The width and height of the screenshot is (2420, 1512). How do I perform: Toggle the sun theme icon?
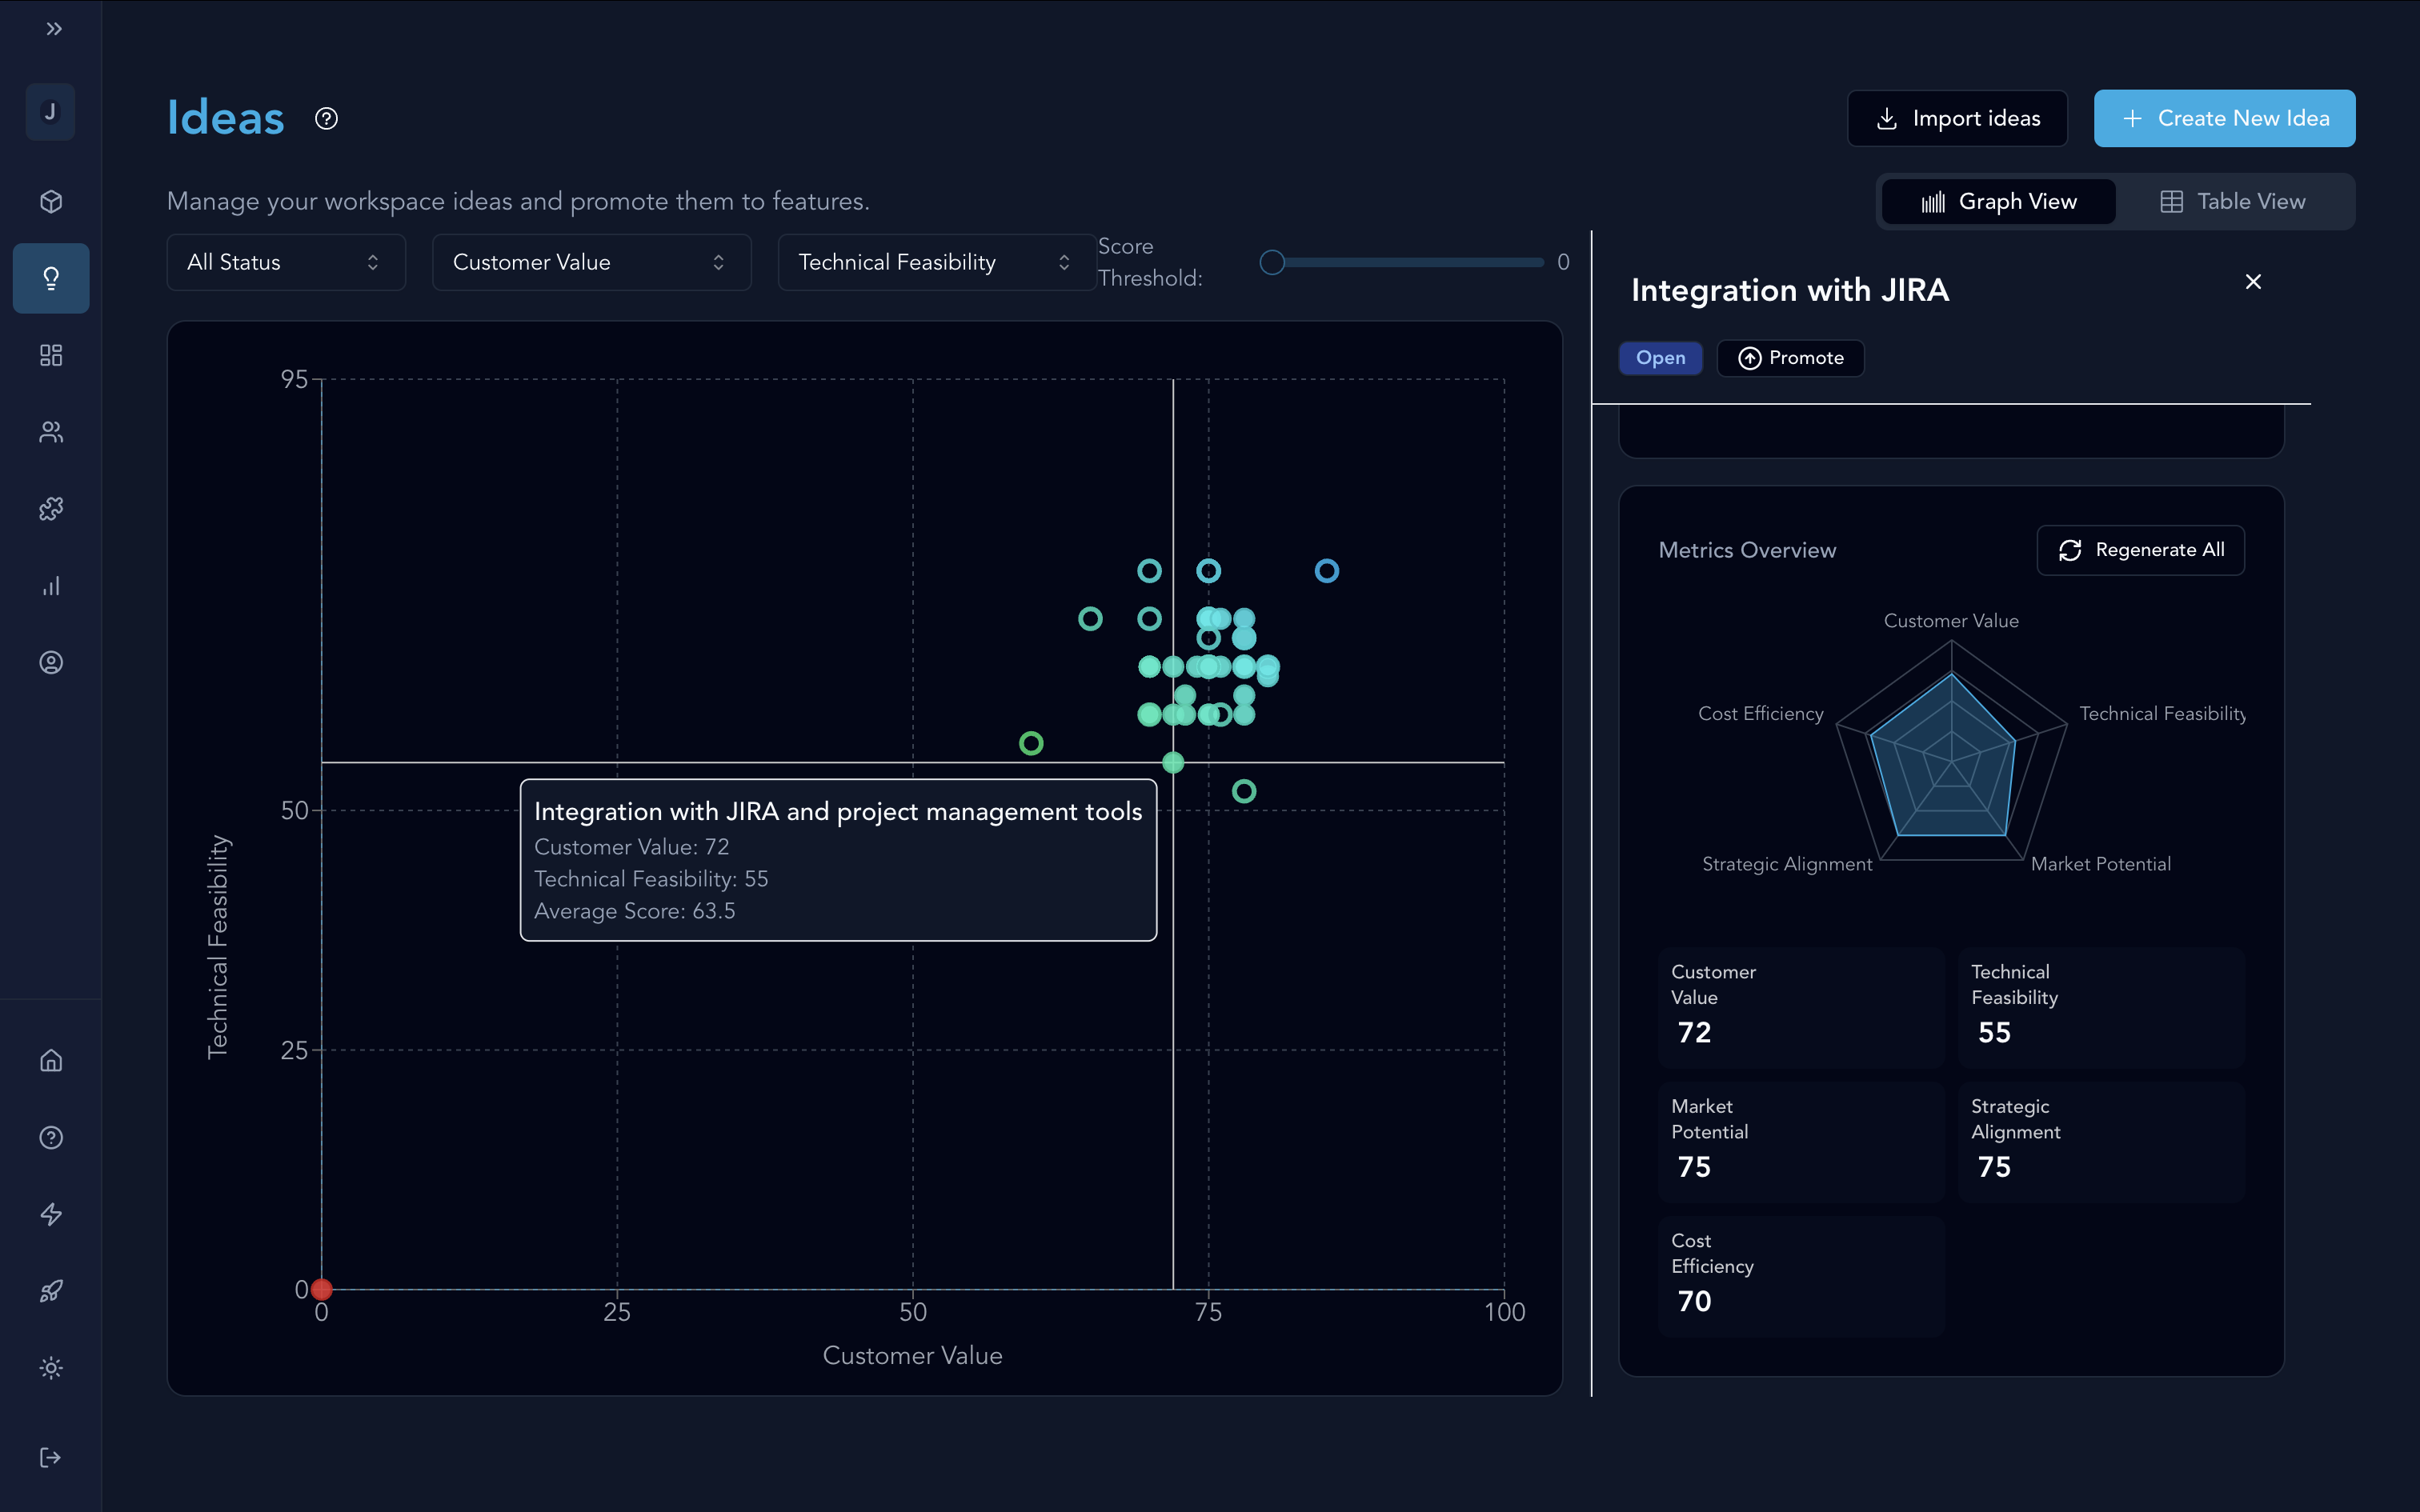pyautogui.click(x=51, y=1368)
